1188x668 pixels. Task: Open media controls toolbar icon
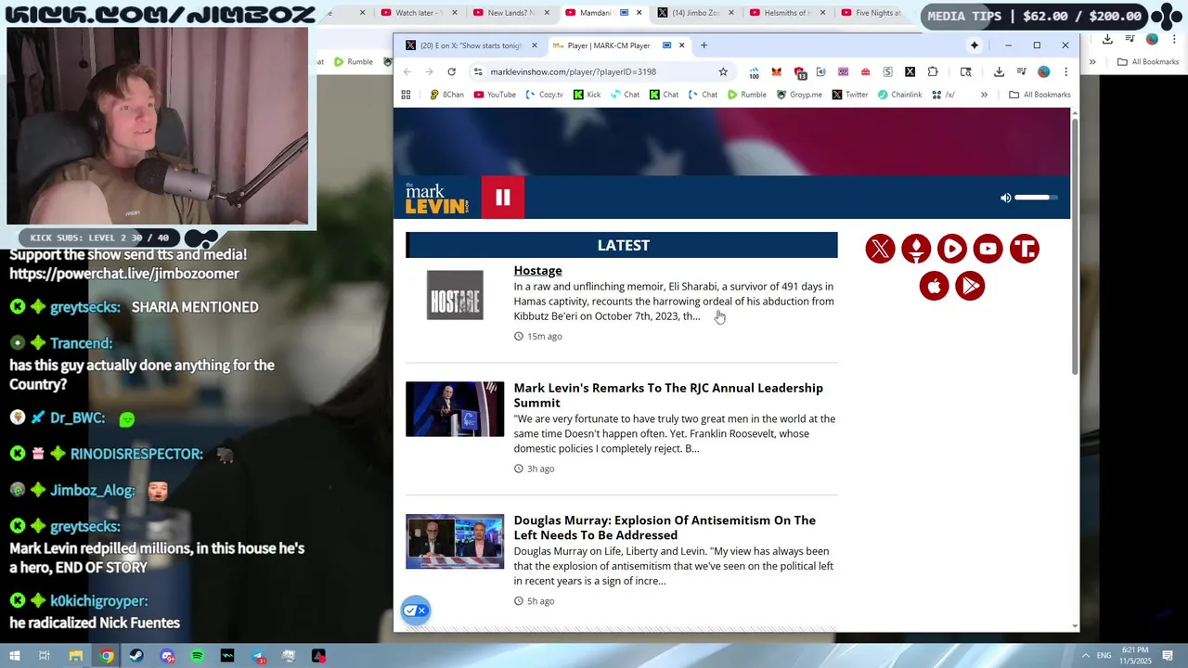pos(1021,71)
